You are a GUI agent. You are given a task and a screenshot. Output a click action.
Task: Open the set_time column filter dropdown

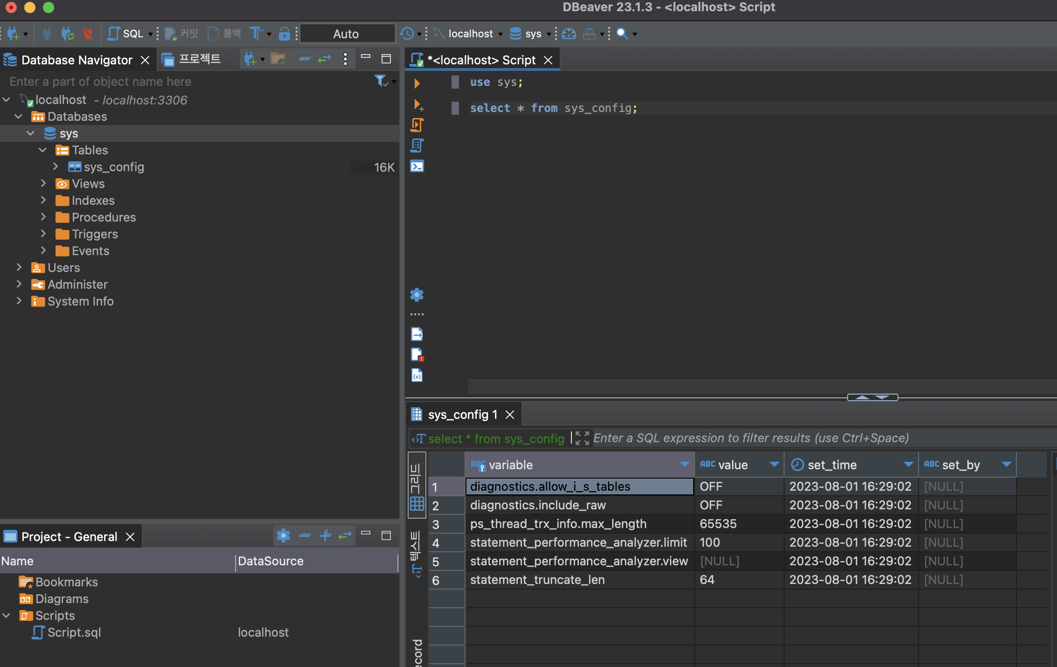(908, 465)
